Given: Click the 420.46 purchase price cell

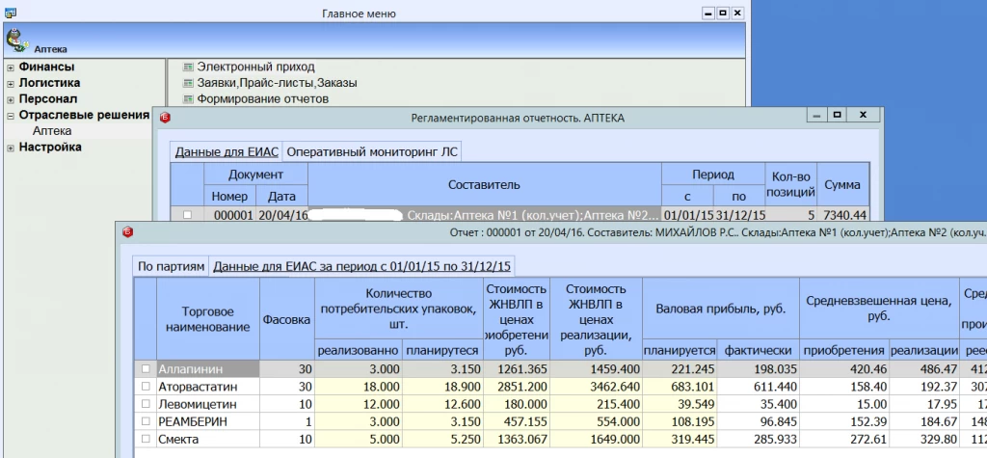Looking at the screenshot, I should point(843,368).
